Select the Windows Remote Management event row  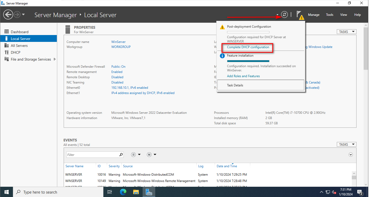tap(208, 181)
